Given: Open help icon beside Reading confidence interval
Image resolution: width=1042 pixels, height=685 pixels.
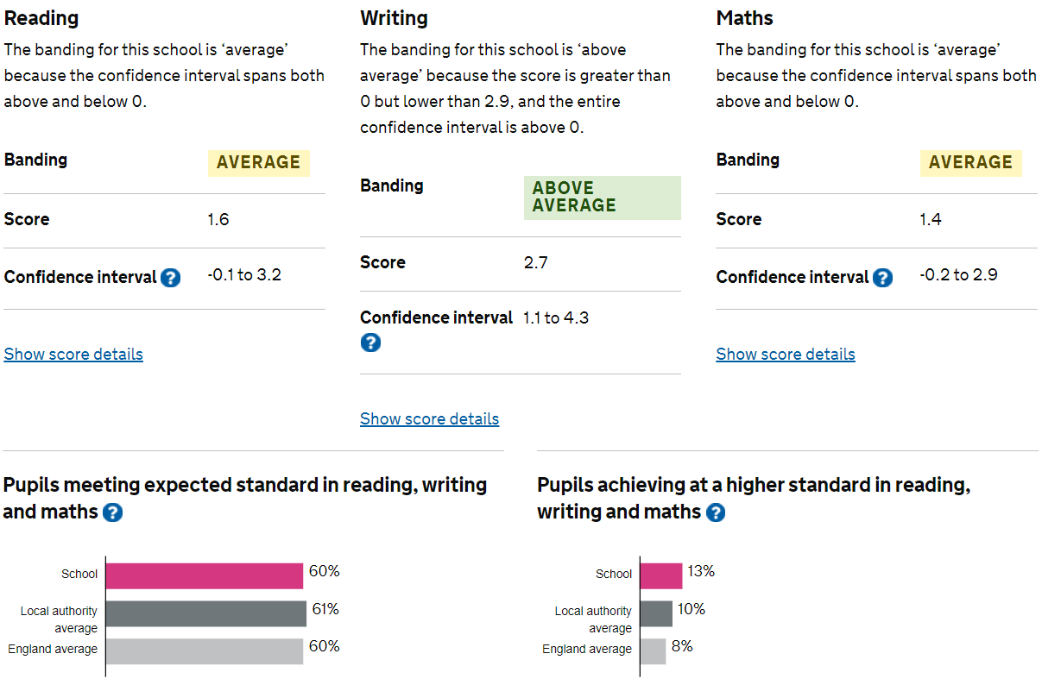Looking at the screenshot, I should 171,278.
